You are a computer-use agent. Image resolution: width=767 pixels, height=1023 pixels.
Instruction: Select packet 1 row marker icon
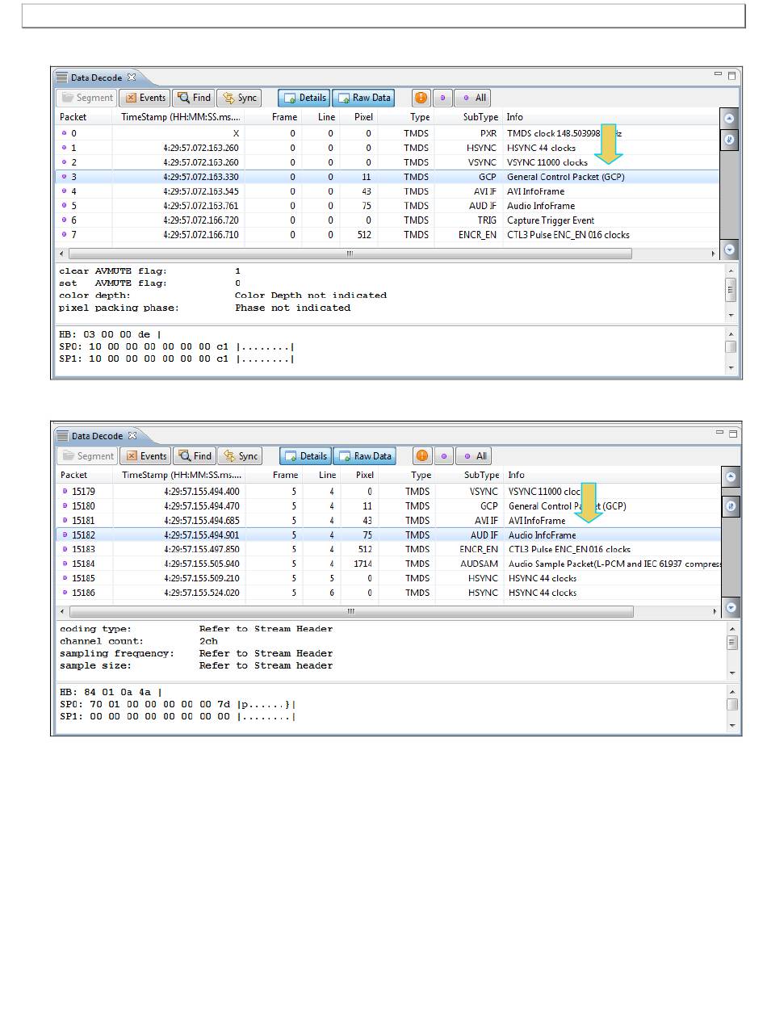[x=65, y=148]
